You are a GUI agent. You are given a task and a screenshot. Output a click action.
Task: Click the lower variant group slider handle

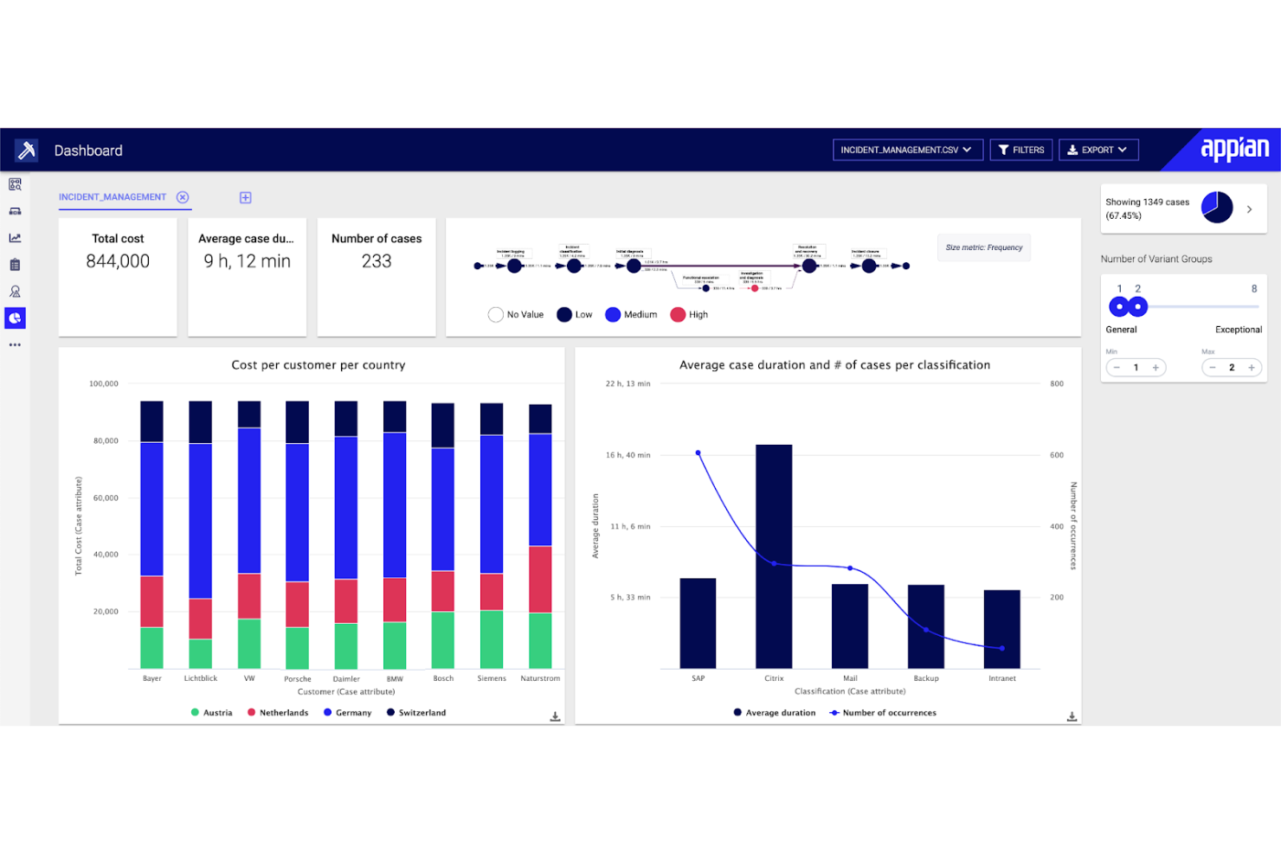coord(1119,306)
